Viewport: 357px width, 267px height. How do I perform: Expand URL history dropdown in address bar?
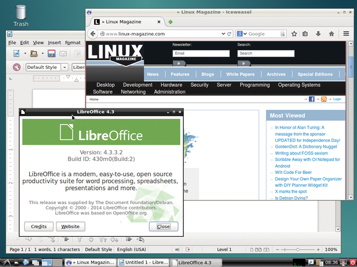tap(223, 34)
